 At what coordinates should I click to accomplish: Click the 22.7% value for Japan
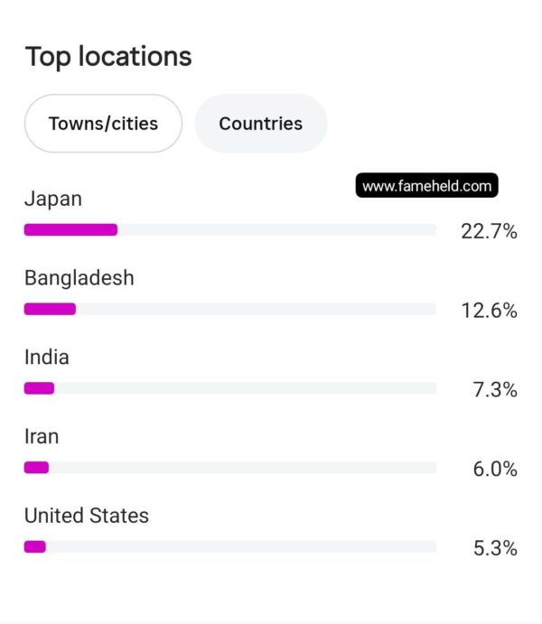489,231
